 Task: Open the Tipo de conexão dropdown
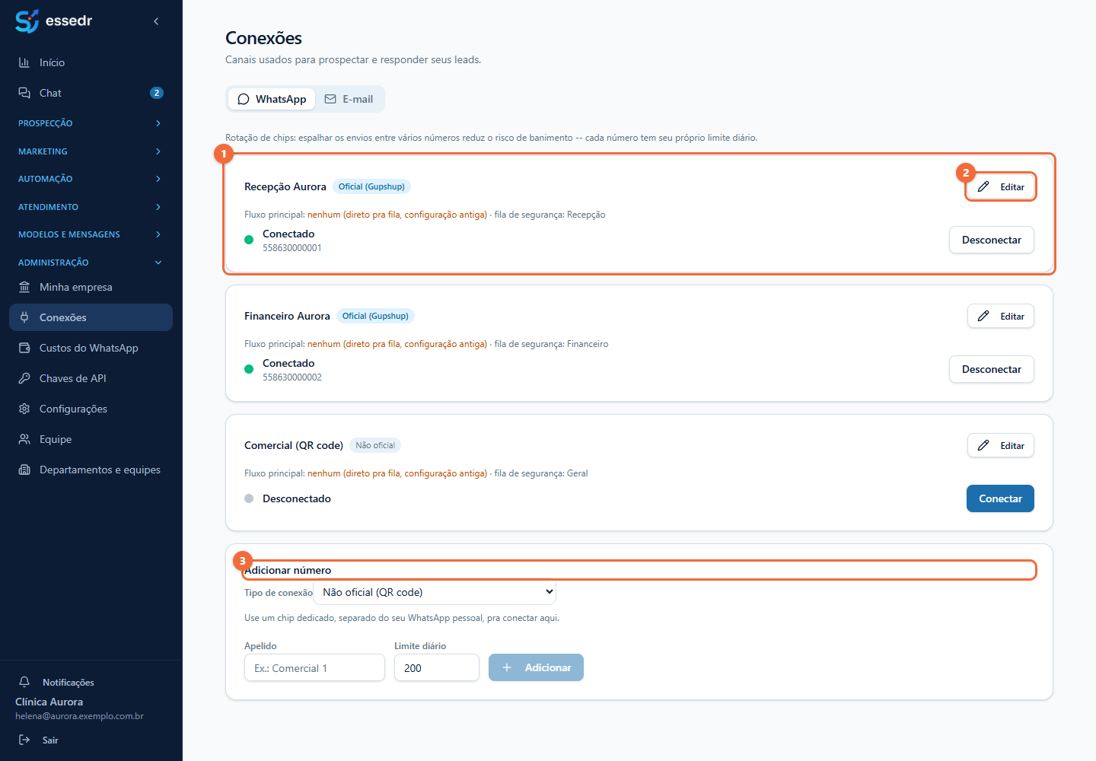click(435, 592)
